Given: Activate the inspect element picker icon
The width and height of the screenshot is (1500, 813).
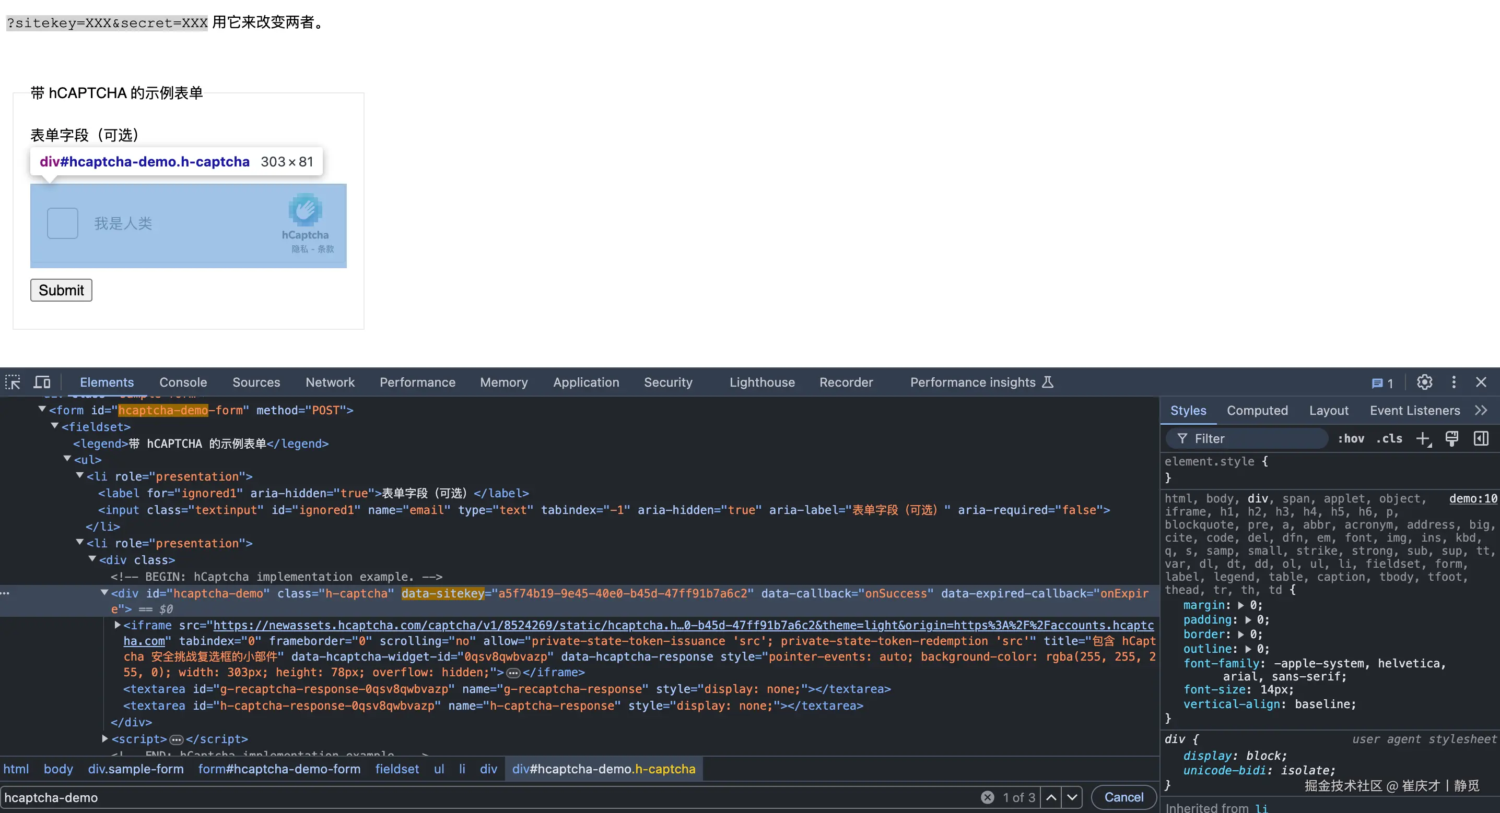Looking at the screenshot, I should [13, 382].
